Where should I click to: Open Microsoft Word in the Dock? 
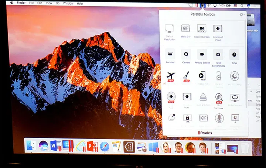pos(56,146)
